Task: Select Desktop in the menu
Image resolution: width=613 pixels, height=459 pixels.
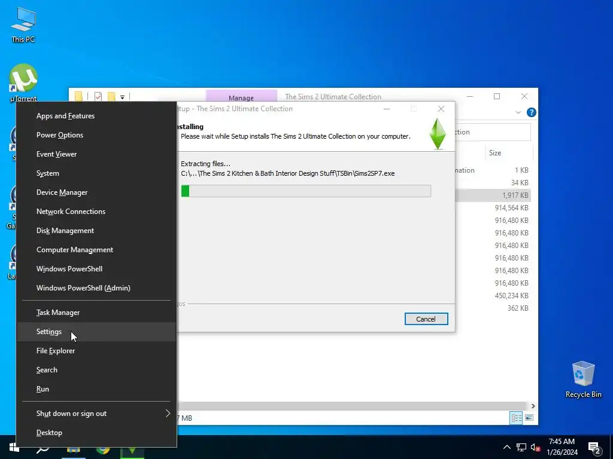Action: coord(96,433)
